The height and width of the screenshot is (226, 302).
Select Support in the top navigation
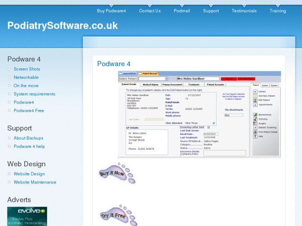211,11
